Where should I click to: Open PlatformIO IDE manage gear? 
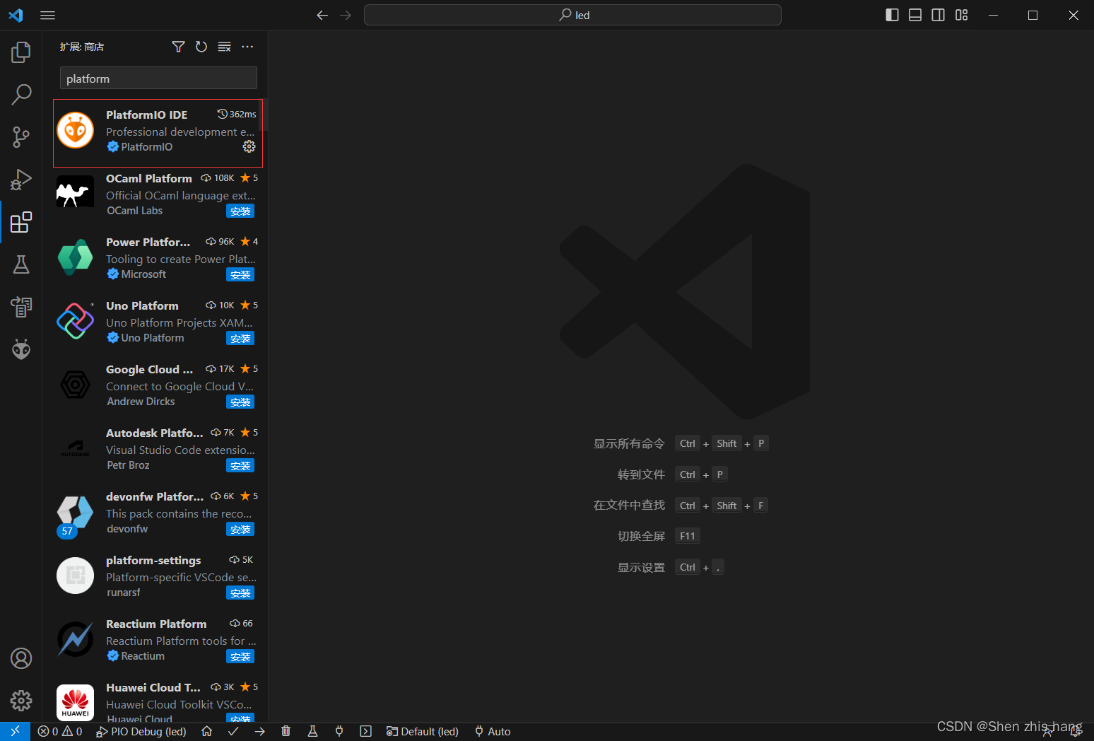click(249, 146)
